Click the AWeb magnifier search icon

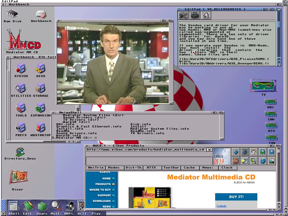click(254, 161)
